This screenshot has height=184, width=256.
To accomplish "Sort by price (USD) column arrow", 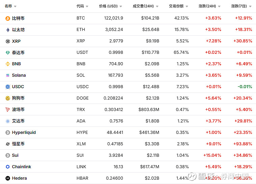I will click(x=121, y=6).
